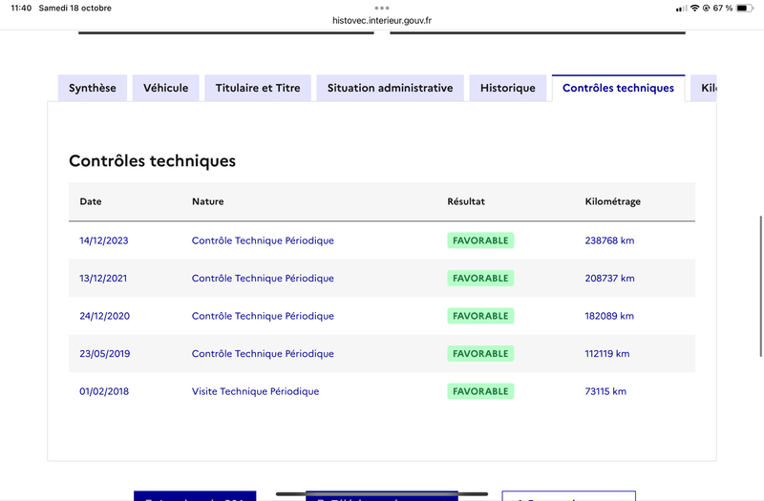Open the partially visible Kilométrage tab
Viewport: 764px width, 501px height.
click(707, 88)
